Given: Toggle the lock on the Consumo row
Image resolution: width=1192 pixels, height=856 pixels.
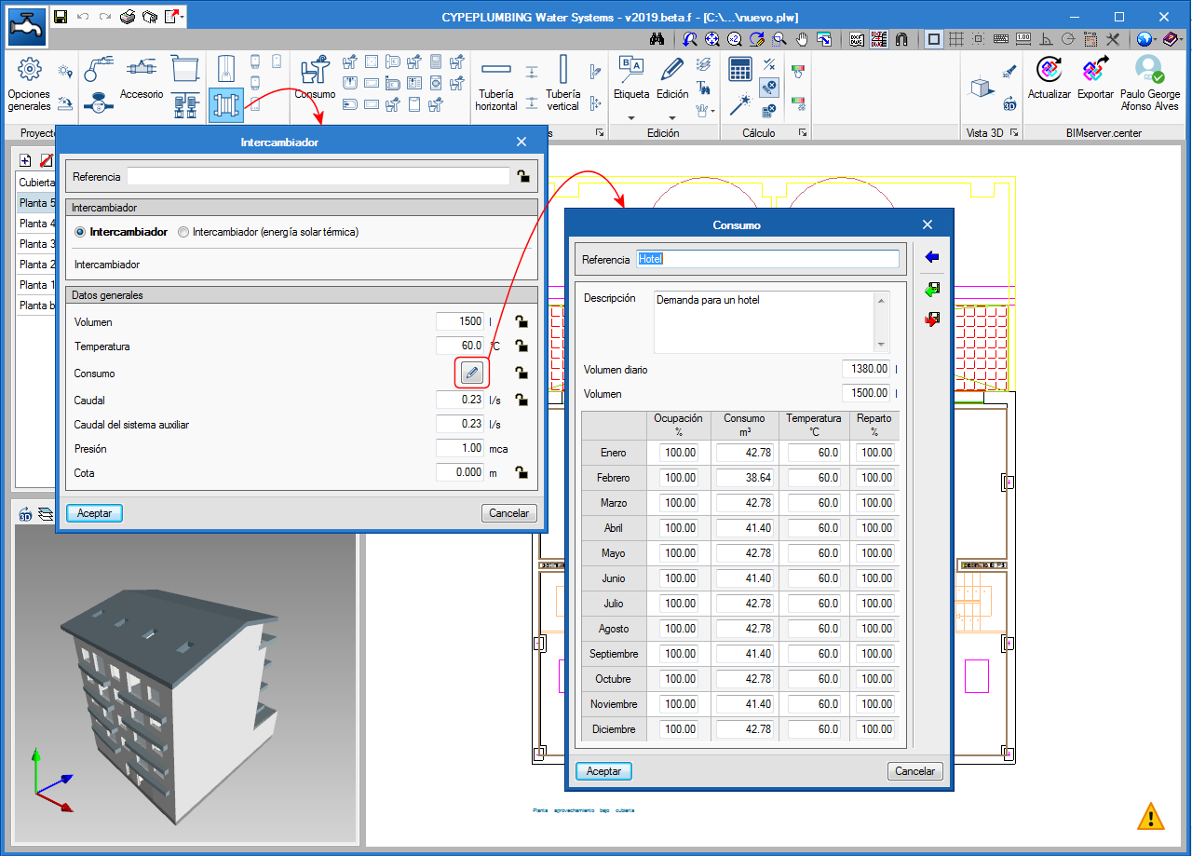Looking at the screenshot, I should 522,373.
